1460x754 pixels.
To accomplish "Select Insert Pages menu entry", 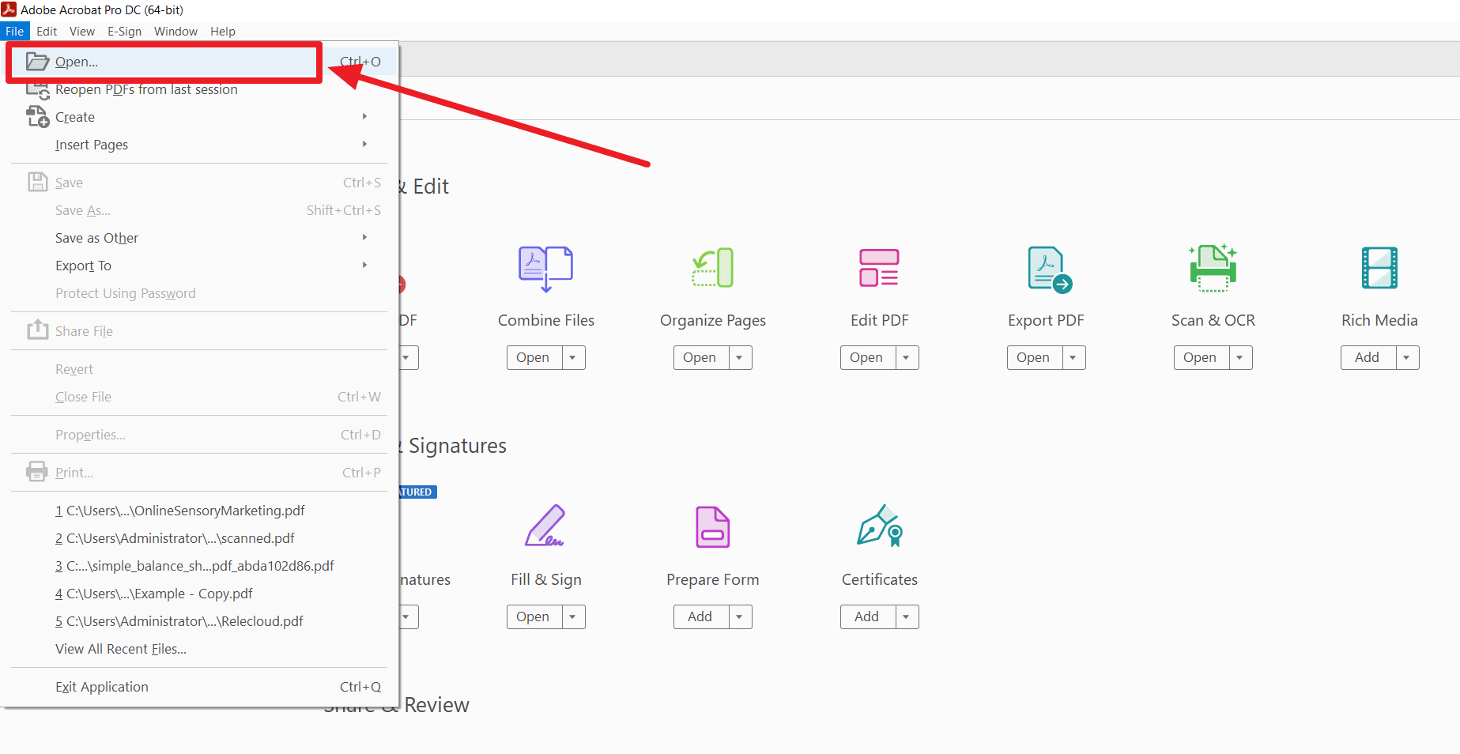I will tap(199, 145).
